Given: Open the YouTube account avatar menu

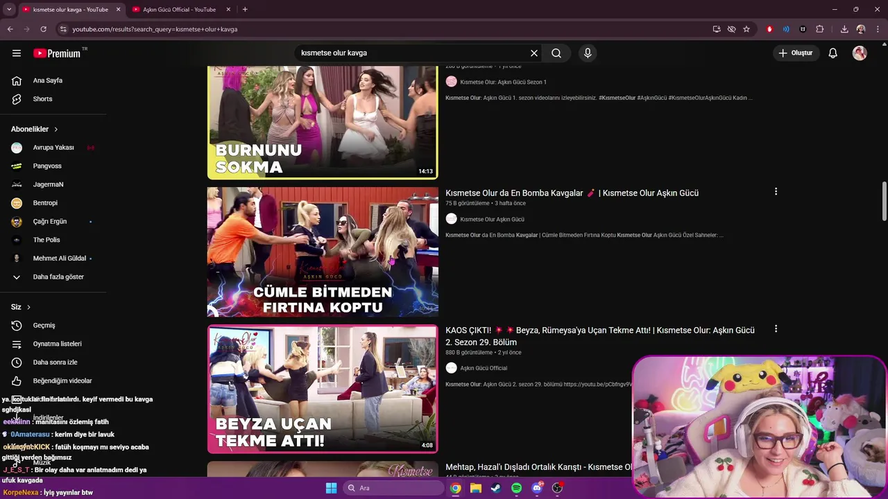Looking at the screenshot, I should [860, 53].
